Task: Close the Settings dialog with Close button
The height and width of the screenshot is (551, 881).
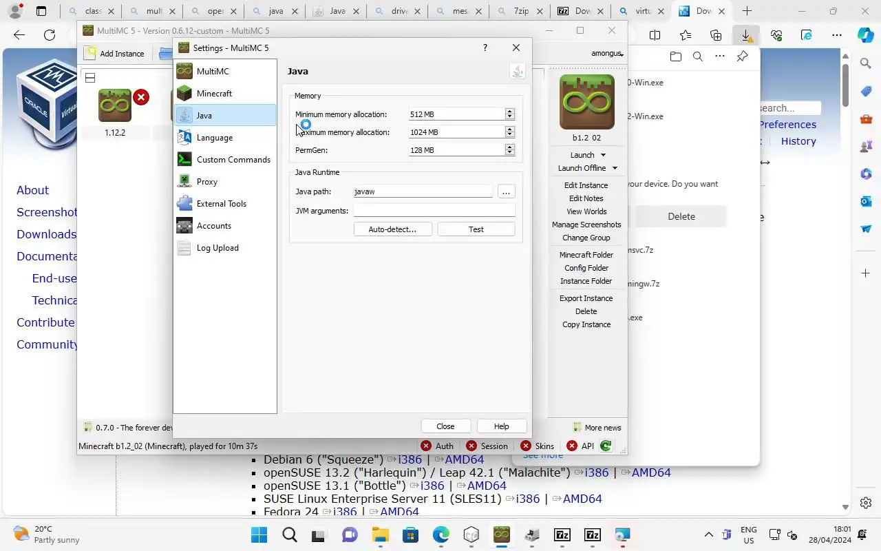Action: [445, 426]
